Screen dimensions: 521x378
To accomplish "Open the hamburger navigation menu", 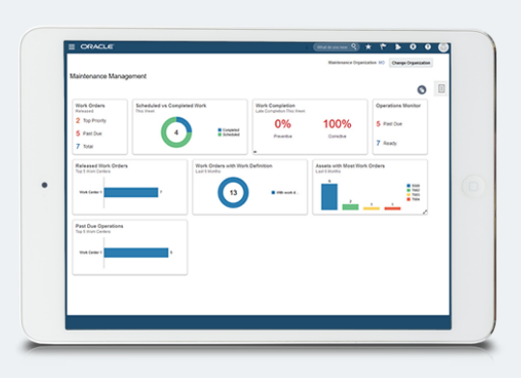I will coord(72,46).
